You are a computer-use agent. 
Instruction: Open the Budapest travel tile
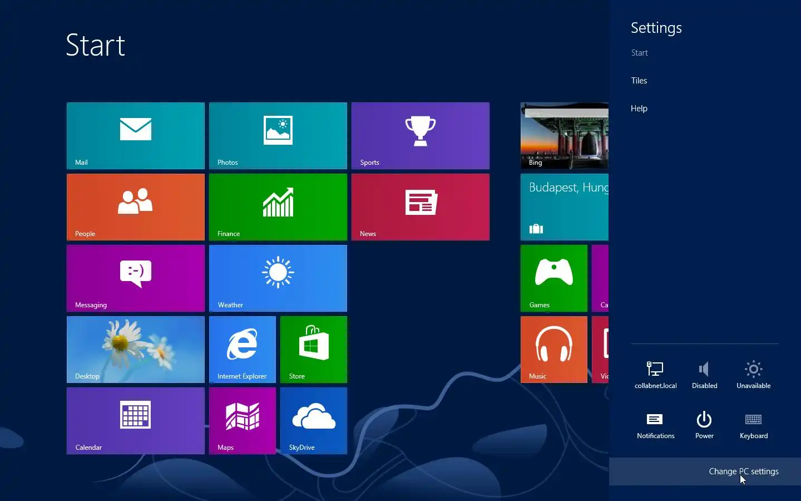[565, 207]
